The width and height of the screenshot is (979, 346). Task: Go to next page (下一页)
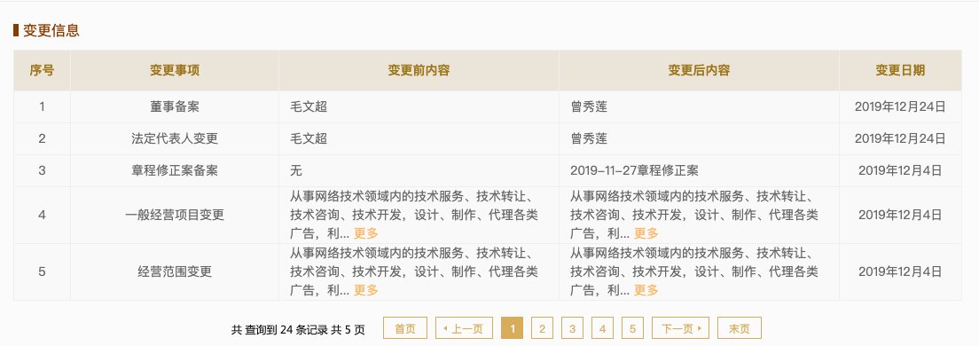[680, 328]
